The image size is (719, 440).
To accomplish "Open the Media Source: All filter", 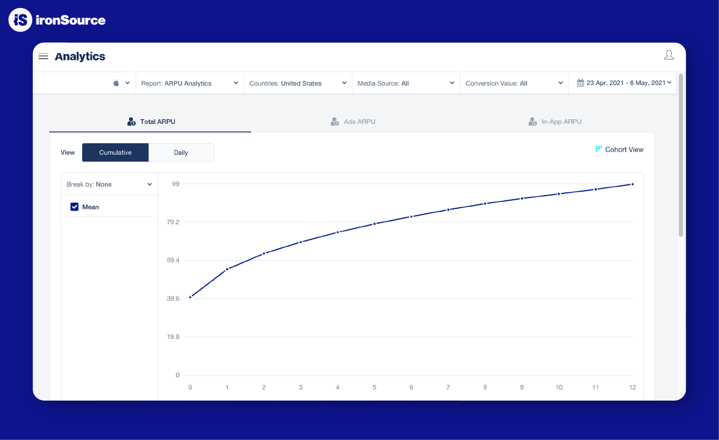I will tap(406, 83).
